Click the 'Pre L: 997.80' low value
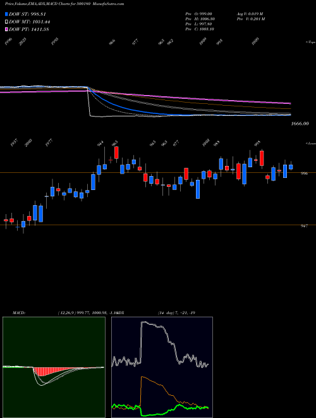The height and width of the screenshot is (418, 316). [x=200, y=24]
